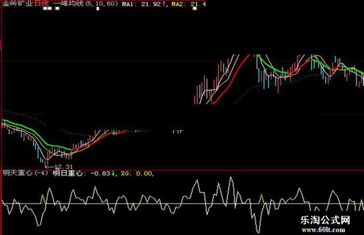The height and width of the screenshot is (235, 364).
Task: Click the green down arrow after -0.83
Action: [x=113, y=173]
